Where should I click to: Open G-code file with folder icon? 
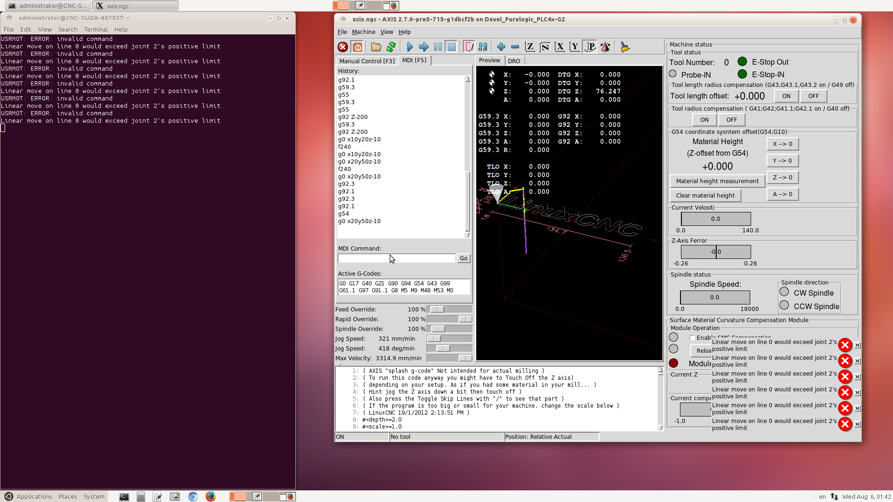click(376, 47)
